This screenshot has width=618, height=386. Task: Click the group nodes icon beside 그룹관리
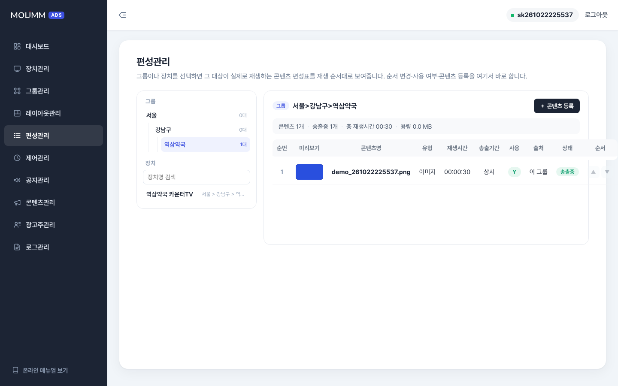(x=17, y=91)
